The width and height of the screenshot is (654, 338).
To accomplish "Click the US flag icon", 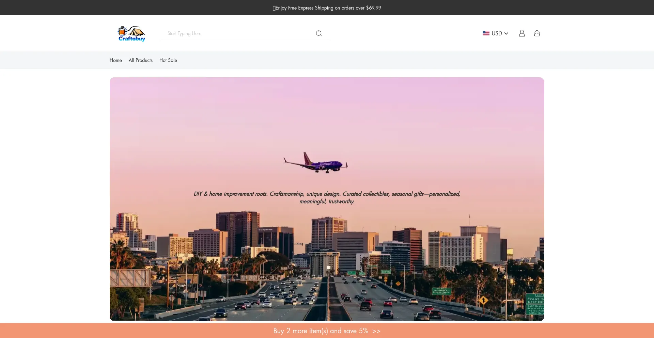I will pos(486,33).
